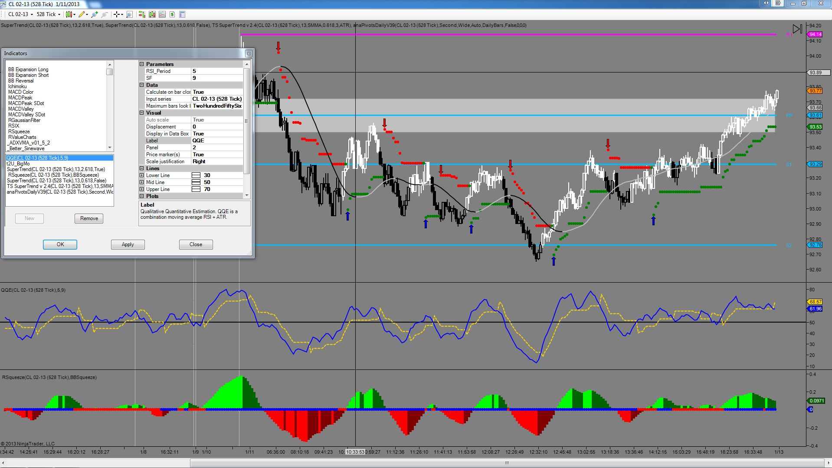The image size is (832, 468).
Task: Open the crosshair cursor dropdown arrow
Action: [122, 14]
